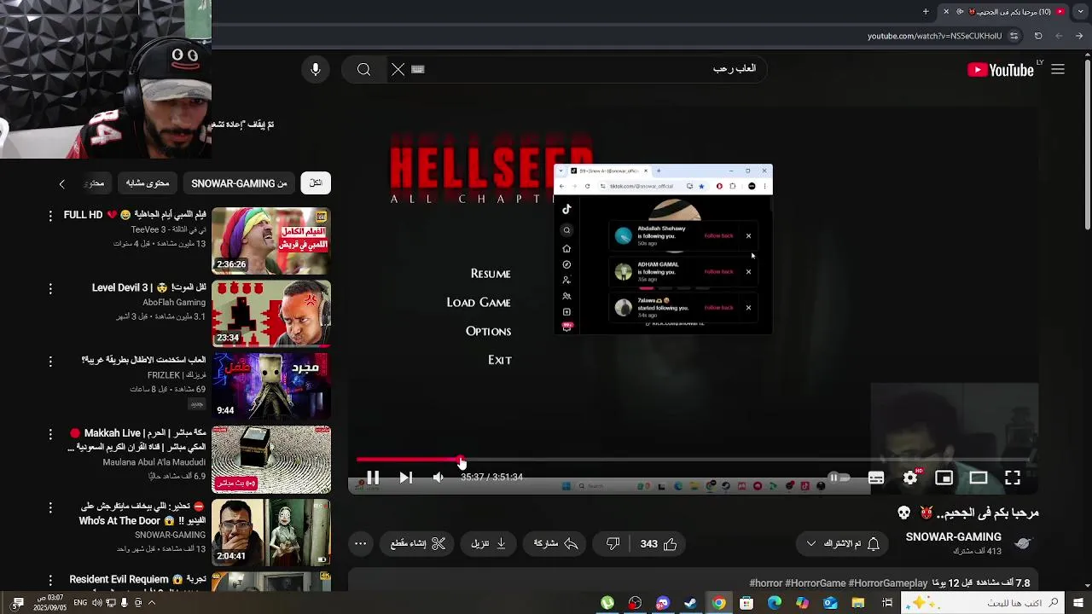Reload the page in browser
The height and width of the screenshot is (614, 1092).
pos(1038,36)
